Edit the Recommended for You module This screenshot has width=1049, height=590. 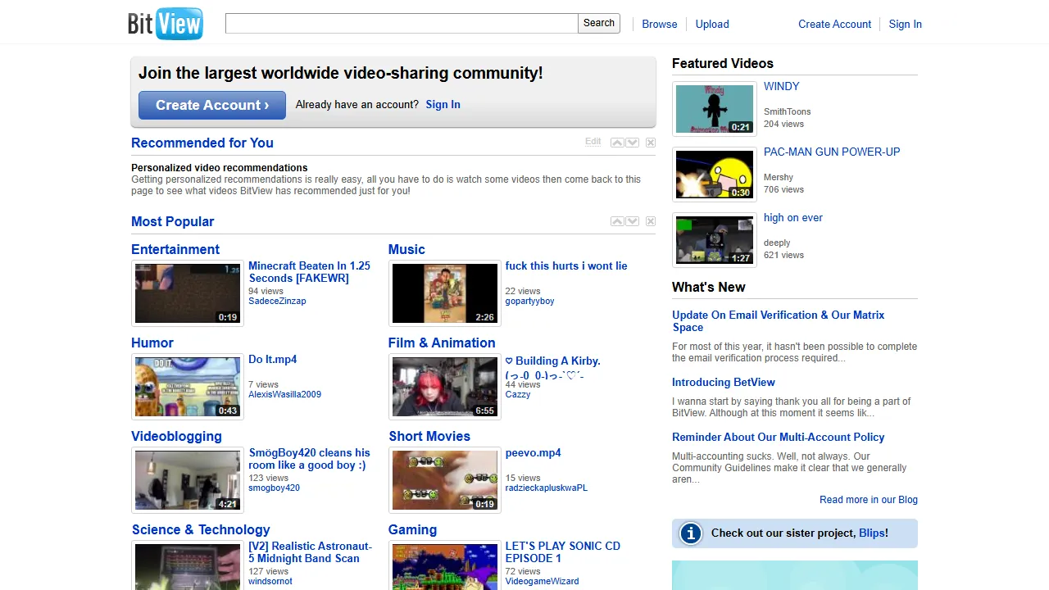click(x=593, y=142)
